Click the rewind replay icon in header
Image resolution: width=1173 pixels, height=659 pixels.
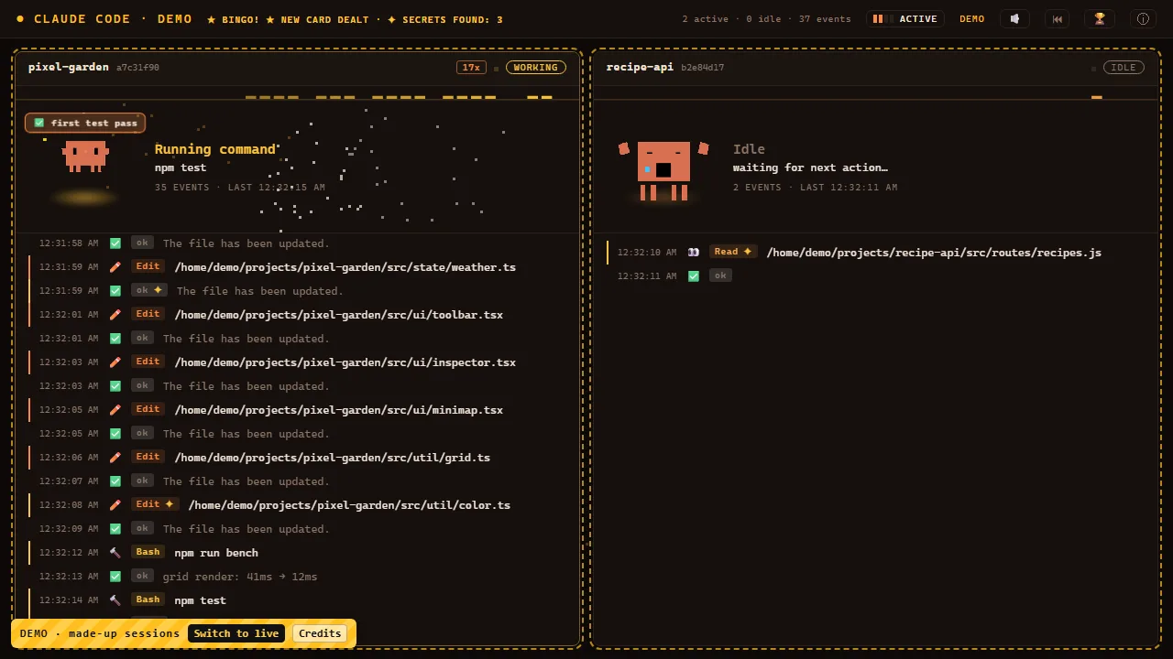(1058, 18)
